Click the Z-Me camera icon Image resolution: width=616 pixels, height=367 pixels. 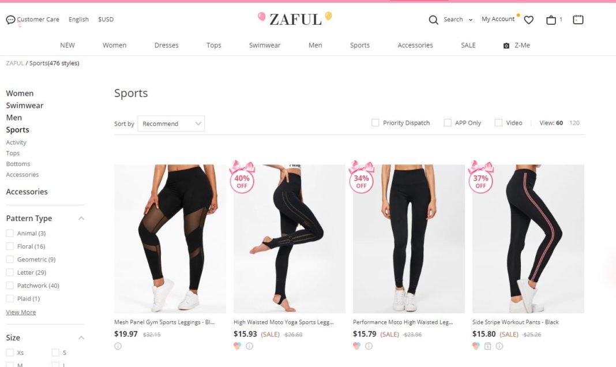point(506,46)
